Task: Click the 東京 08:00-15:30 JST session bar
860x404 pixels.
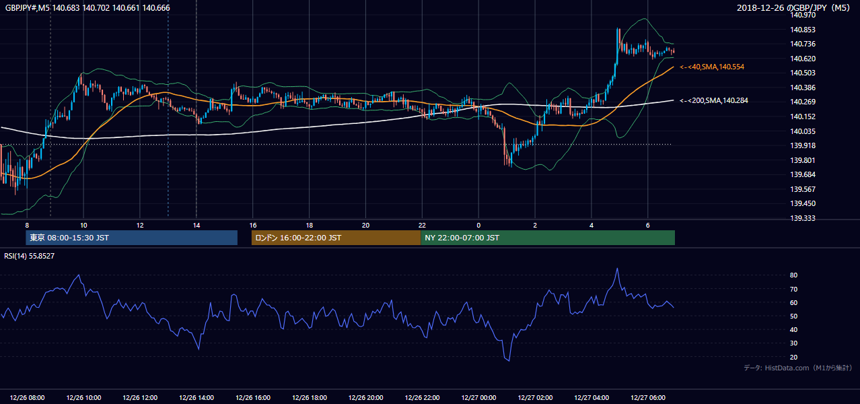Action: 131,238
